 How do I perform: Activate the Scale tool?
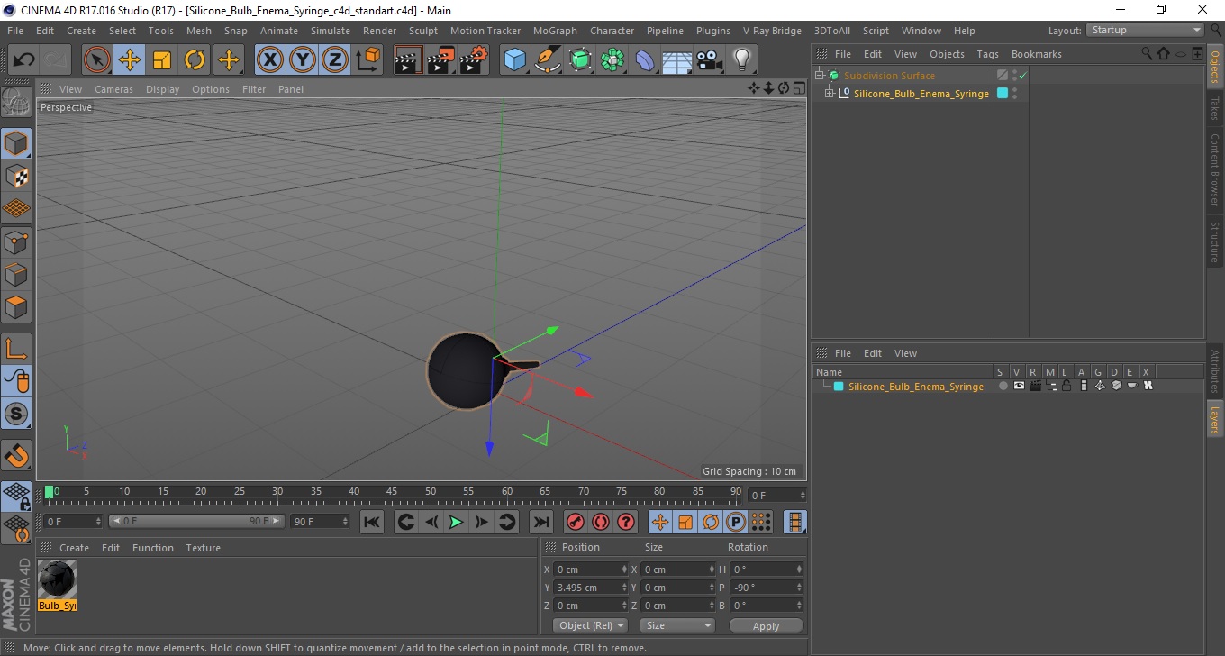pos(162,60)
